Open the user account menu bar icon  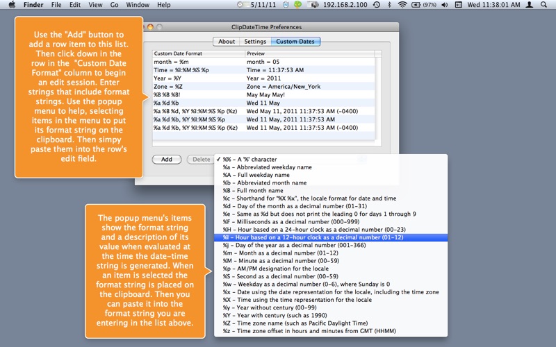click(x=530, y=5)
